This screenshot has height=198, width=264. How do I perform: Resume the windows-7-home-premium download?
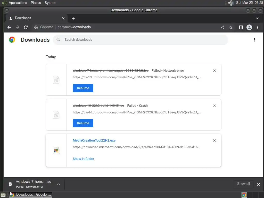tap(83, 88)
